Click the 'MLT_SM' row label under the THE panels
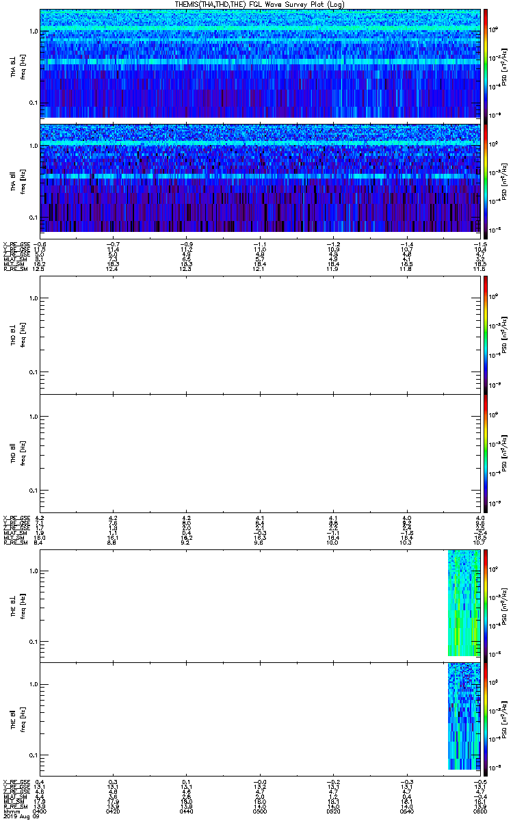 13,801
